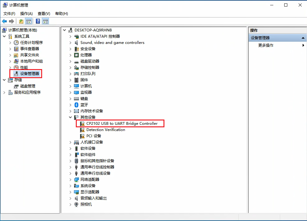Click the back arrow navigation icon
Viewport: 307px width, 221px height.
[4, 21]
